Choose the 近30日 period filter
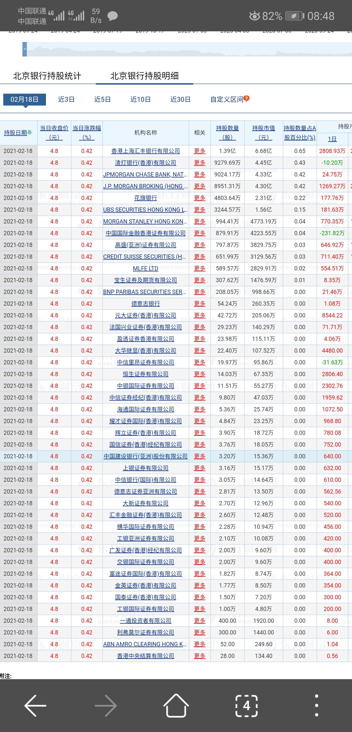This screenshot has height=732, width=352. 180,99
